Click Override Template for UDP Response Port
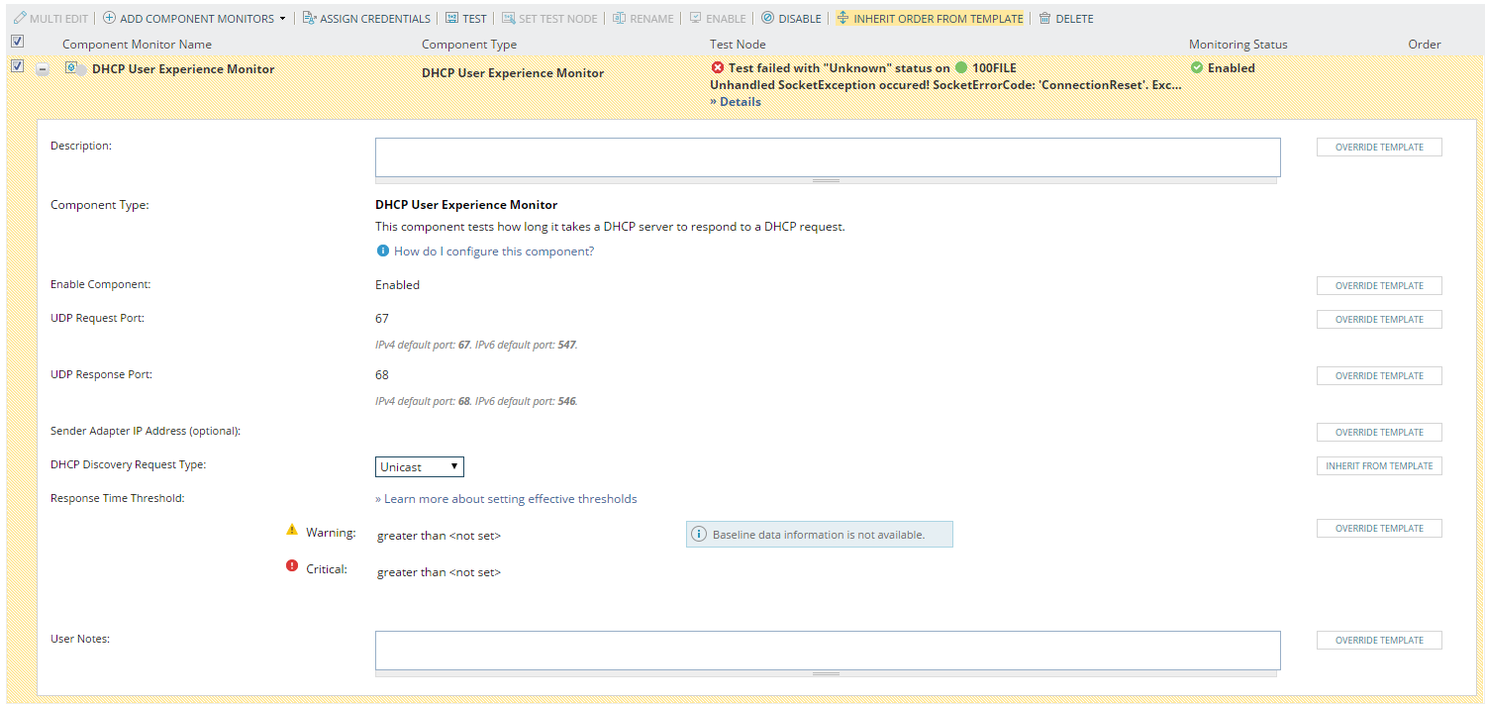Image resolution: width=1485 pixels, height=705 pixels. (x=1379, y=375)
